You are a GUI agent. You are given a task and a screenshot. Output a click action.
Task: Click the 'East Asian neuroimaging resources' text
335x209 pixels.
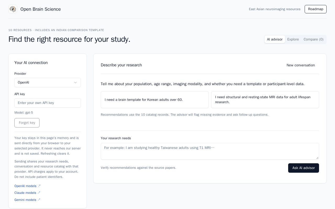point(275,9)
